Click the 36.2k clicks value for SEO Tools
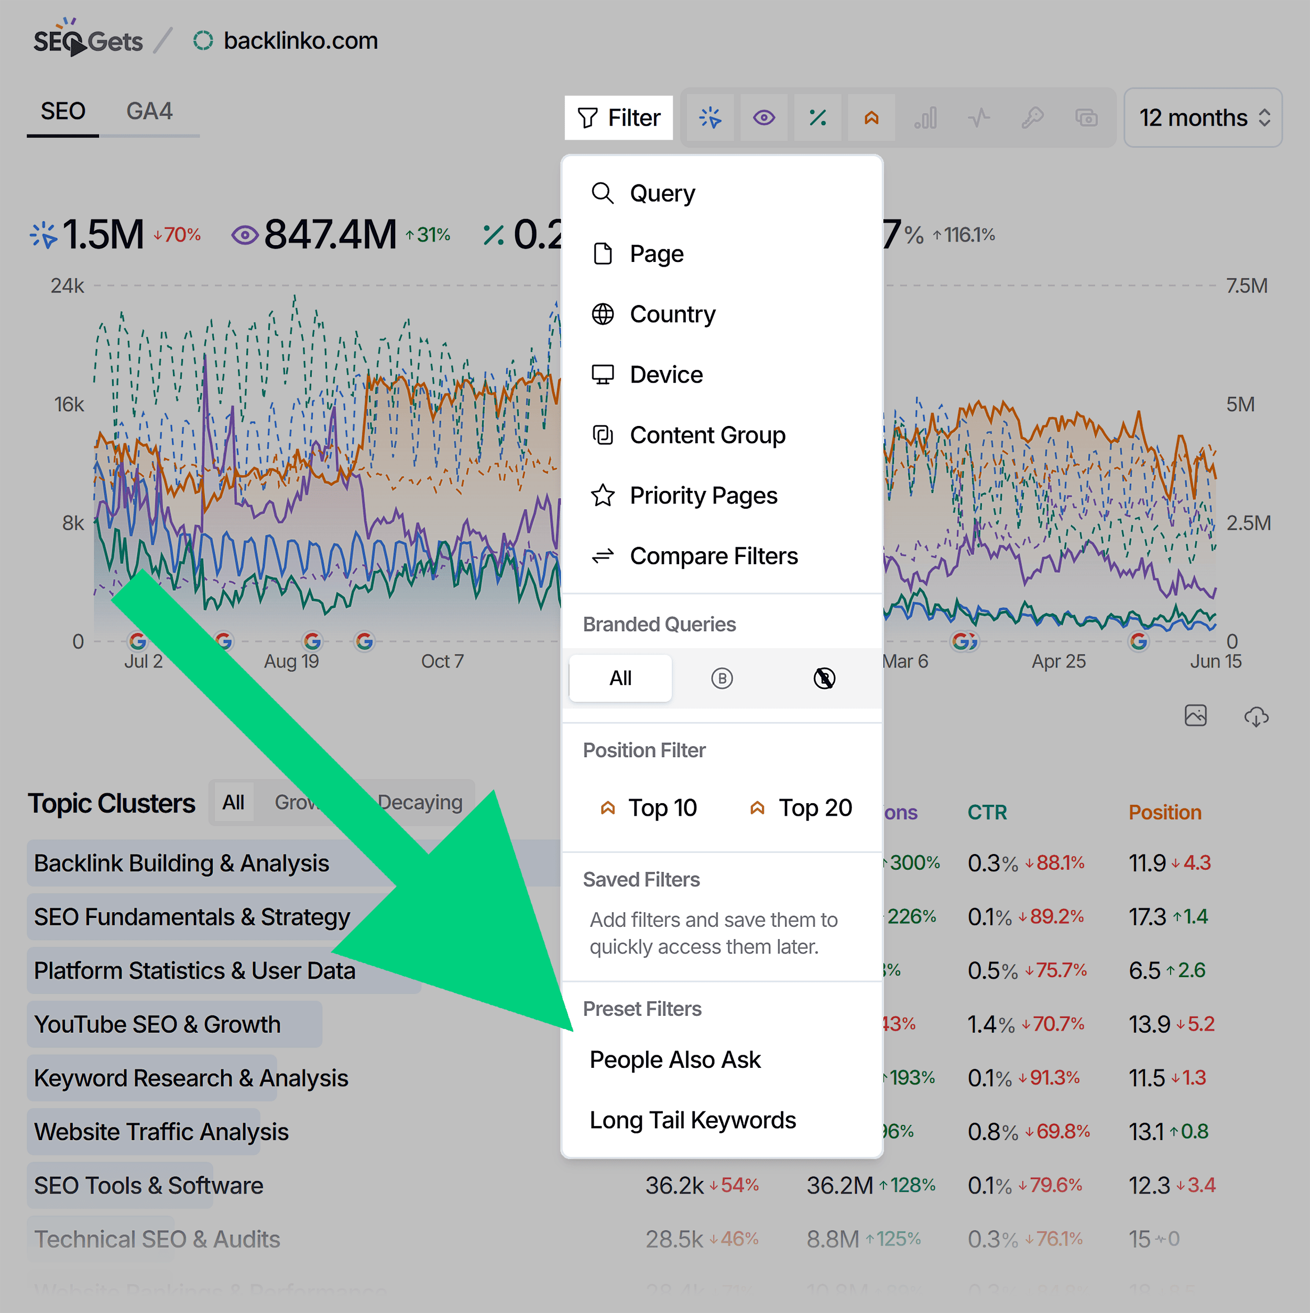The width and height of the screenshot is (1310, 1313). tap(674, 1186)
